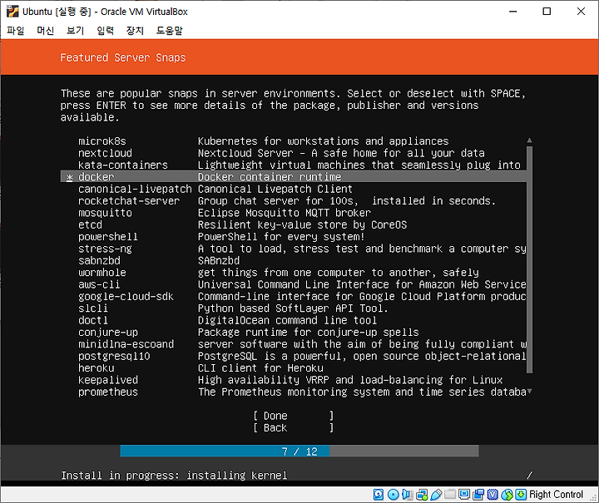The width and height of the screenshot is (599, 503).
Task: Click the 'Install in progress: installing kernel' status
Action: (174, 476)
